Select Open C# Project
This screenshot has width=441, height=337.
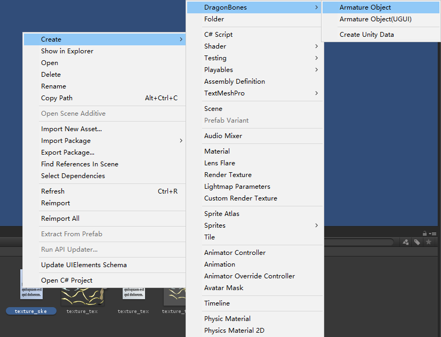(67, 280)
